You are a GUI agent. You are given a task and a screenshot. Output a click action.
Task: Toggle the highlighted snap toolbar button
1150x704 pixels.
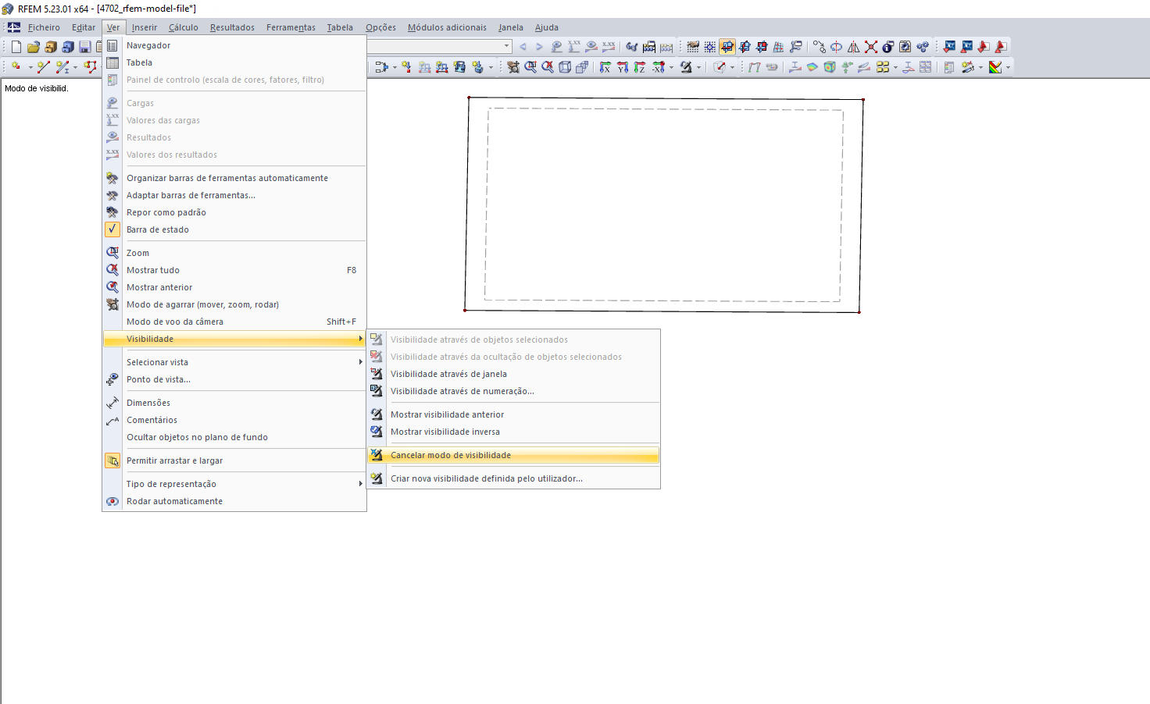pyautogui.click(x=727, y=47)
